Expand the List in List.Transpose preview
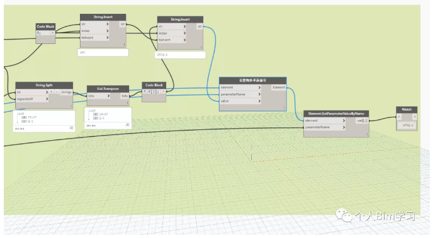Screen dimensions: 433x238 click(x=92, y=111)
